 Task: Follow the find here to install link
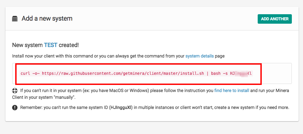coord(232,90)
